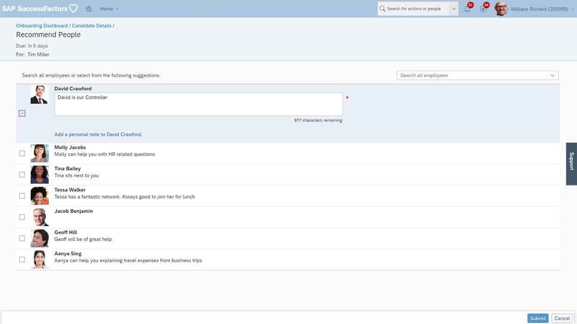Click David Crawford's profile photo
This screenshot has height=324, width=577.
(x=39, y=95)
